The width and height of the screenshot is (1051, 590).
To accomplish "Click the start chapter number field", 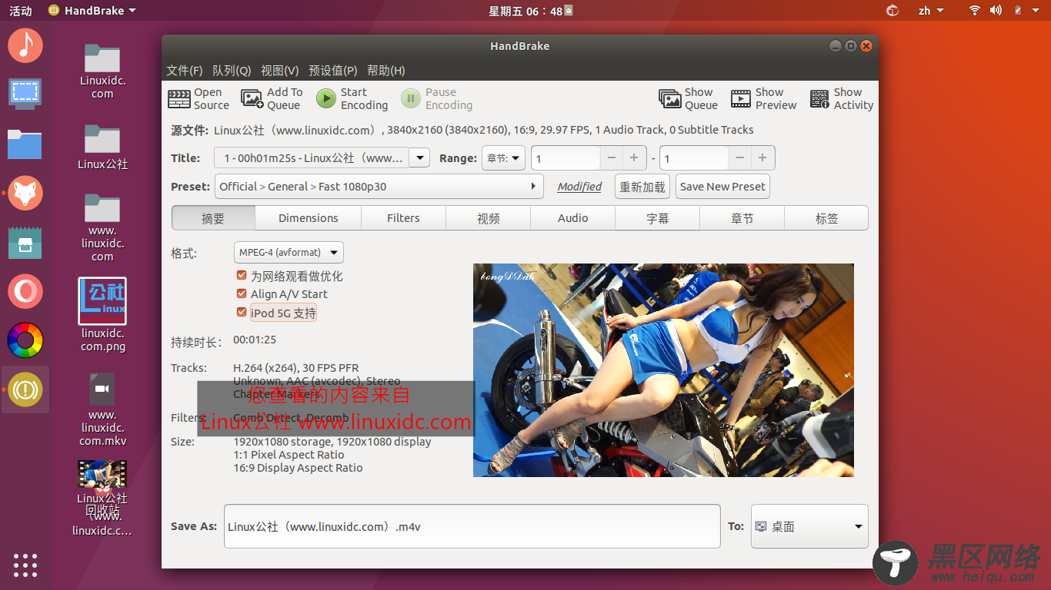I will [x=566, y=158].
